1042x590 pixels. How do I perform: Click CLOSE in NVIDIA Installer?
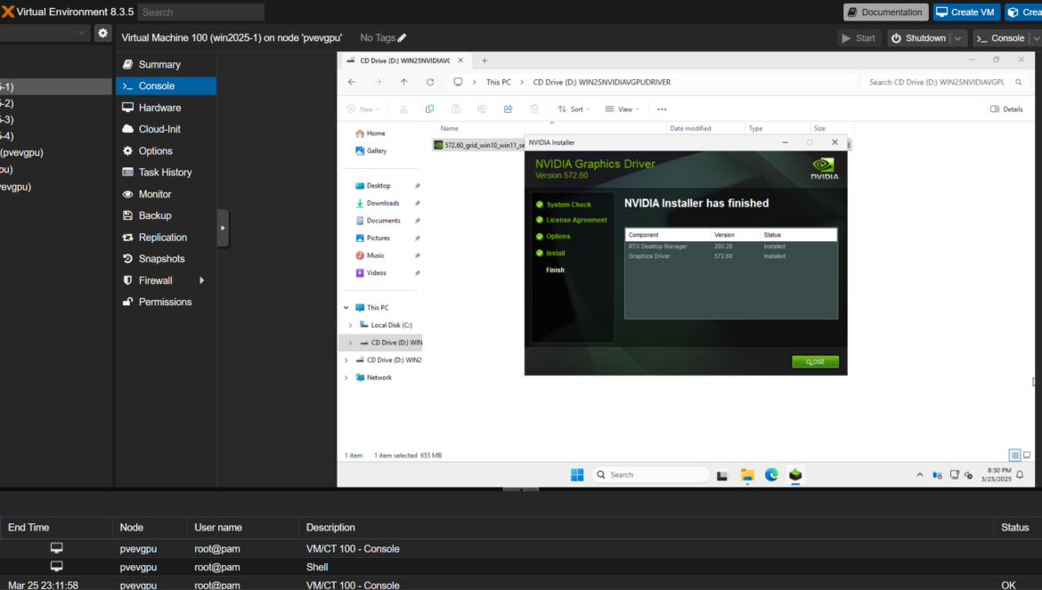pos(815,361)
